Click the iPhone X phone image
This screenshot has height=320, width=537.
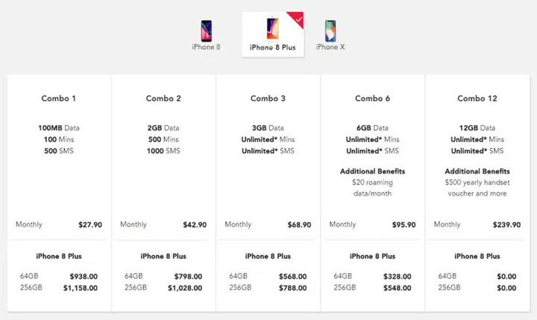[330, 31]
